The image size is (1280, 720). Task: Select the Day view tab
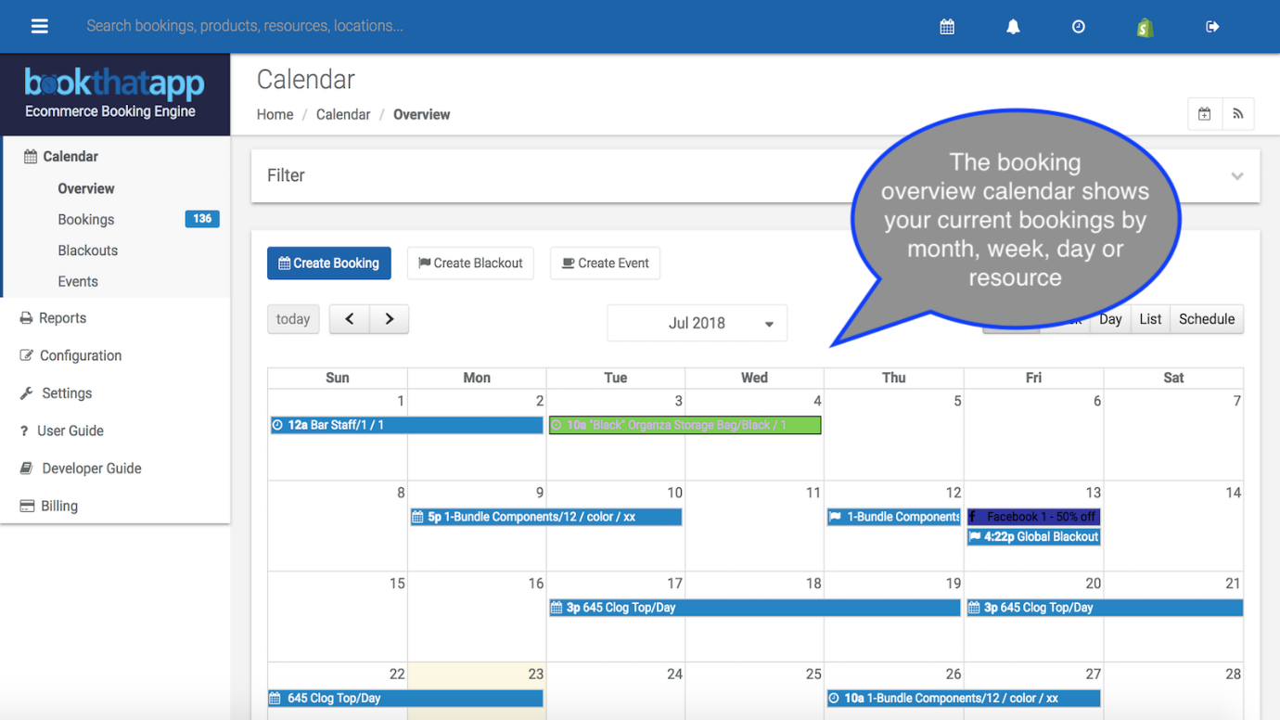[x=1110, y=319]
